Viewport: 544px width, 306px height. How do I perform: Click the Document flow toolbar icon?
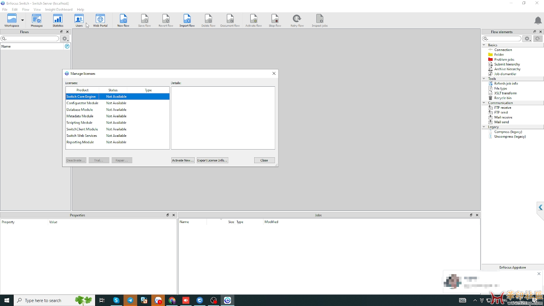point(230,20)
